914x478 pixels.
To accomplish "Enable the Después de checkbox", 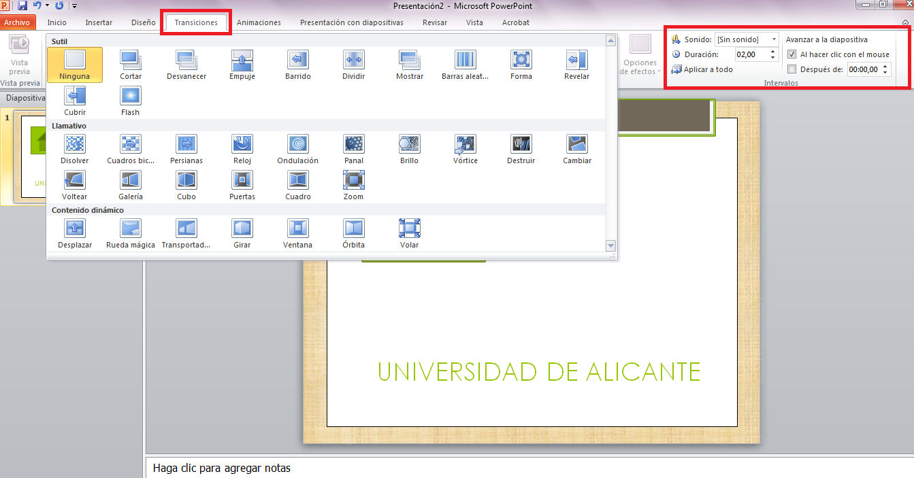I will tap(791, 69).
